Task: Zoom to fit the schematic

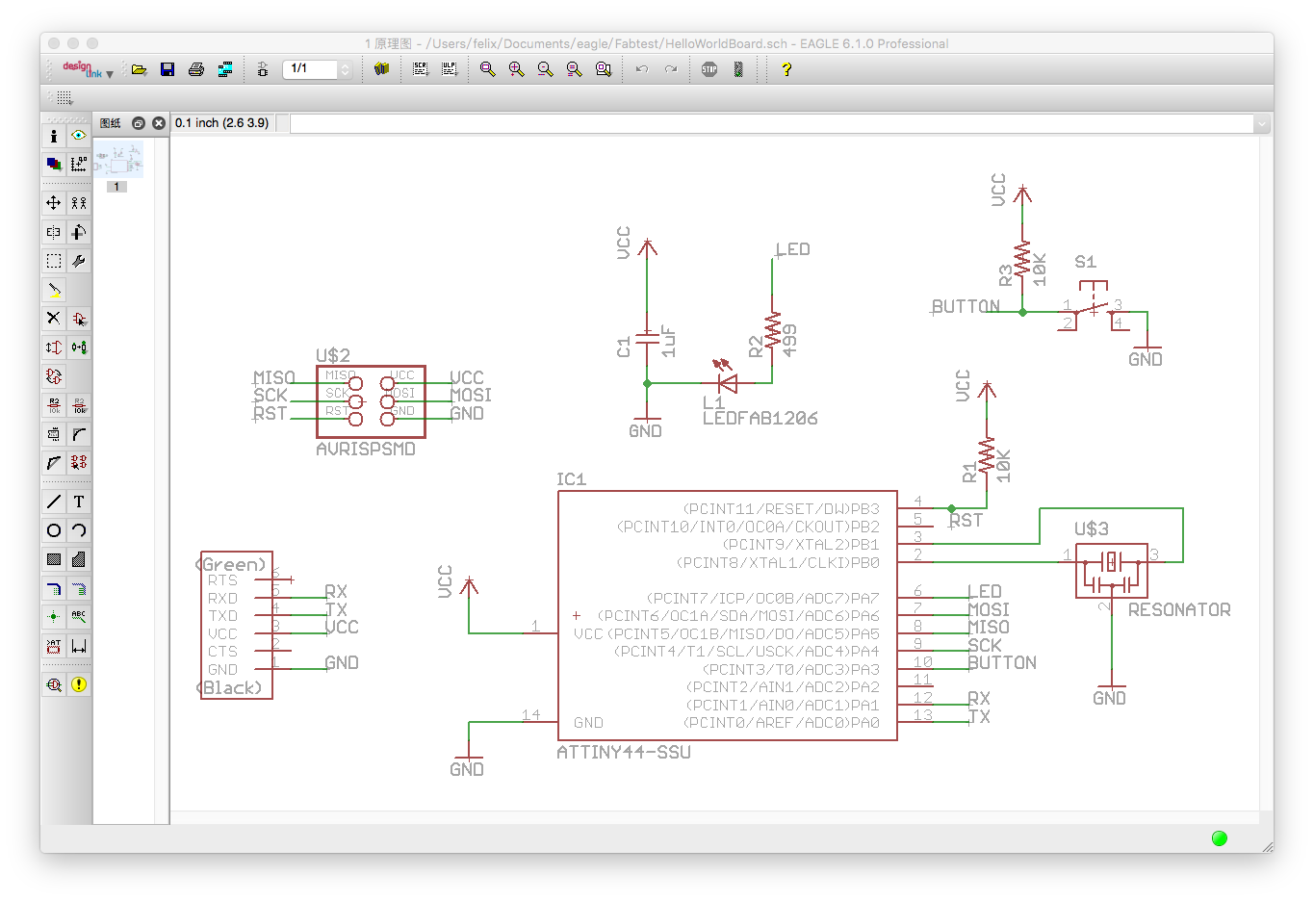Action: [488, 69]
